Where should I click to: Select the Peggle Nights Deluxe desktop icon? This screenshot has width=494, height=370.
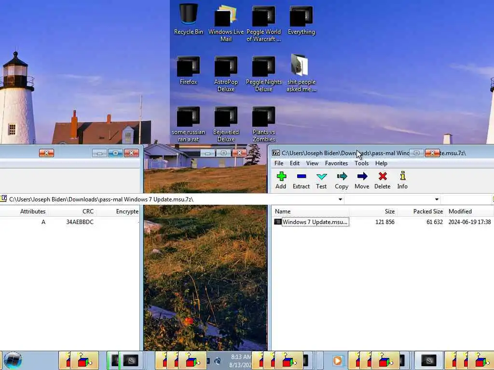tap(264, 74)
